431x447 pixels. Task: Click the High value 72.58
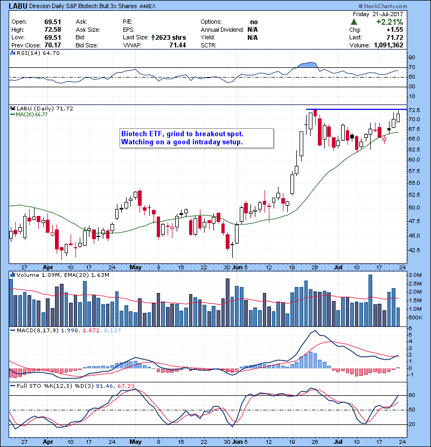[x=53, y=30]
